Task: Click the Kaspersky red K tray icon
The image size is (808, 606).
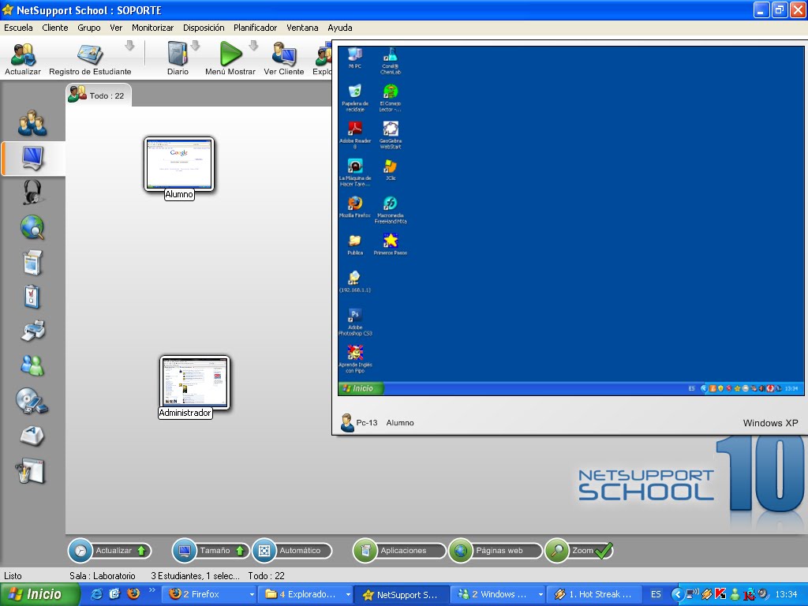Action: pyautogui.click(x=720, y=594)
